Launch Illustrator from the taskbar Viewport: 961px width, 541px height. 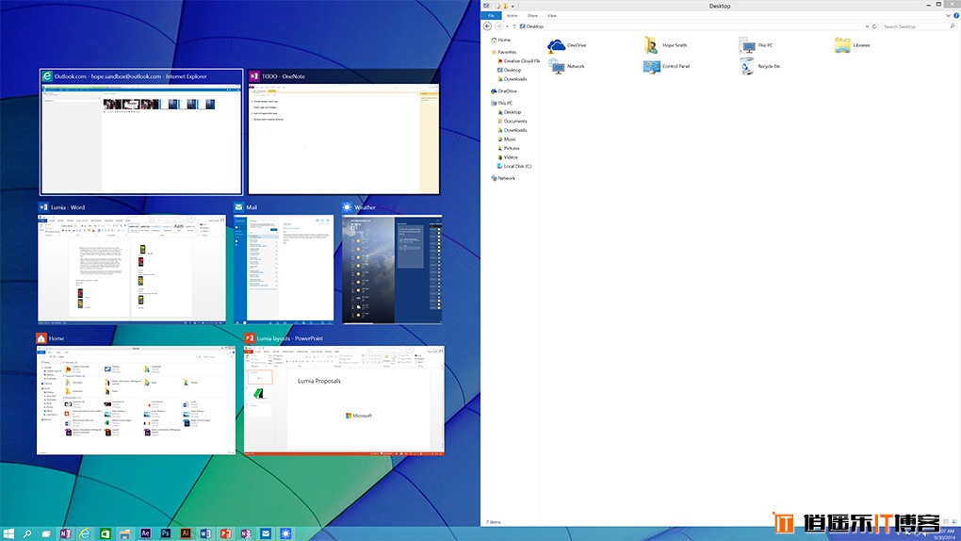(185, 533)
